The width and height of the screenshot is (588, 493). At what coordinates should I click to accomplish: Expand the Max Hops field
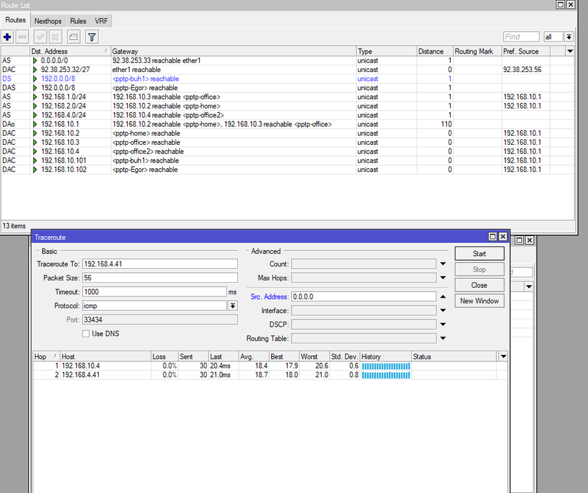443,278
